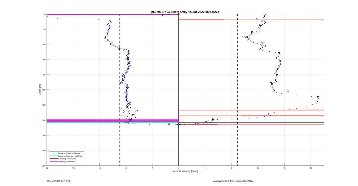Click legend entry 'Based on Pressure Change'

(69, 153)
